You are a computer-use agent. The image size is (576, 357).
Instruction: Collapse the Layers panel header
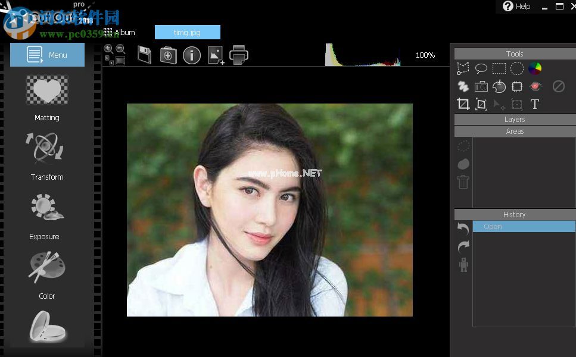pos(514,120)
